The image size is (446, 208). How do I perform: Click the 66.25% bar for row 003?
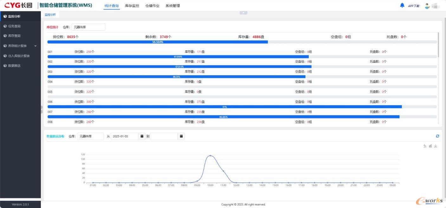242,77
